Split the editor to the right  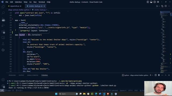tap(166, 6)
